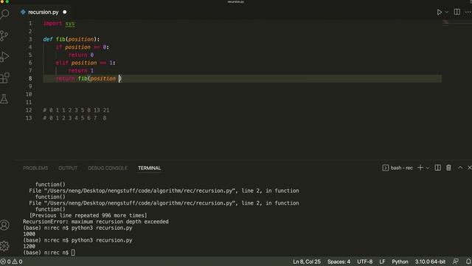Screen dimensions: 472x266
Task: Select the TERMINAL panel tab
Action: tap(149, 168)
